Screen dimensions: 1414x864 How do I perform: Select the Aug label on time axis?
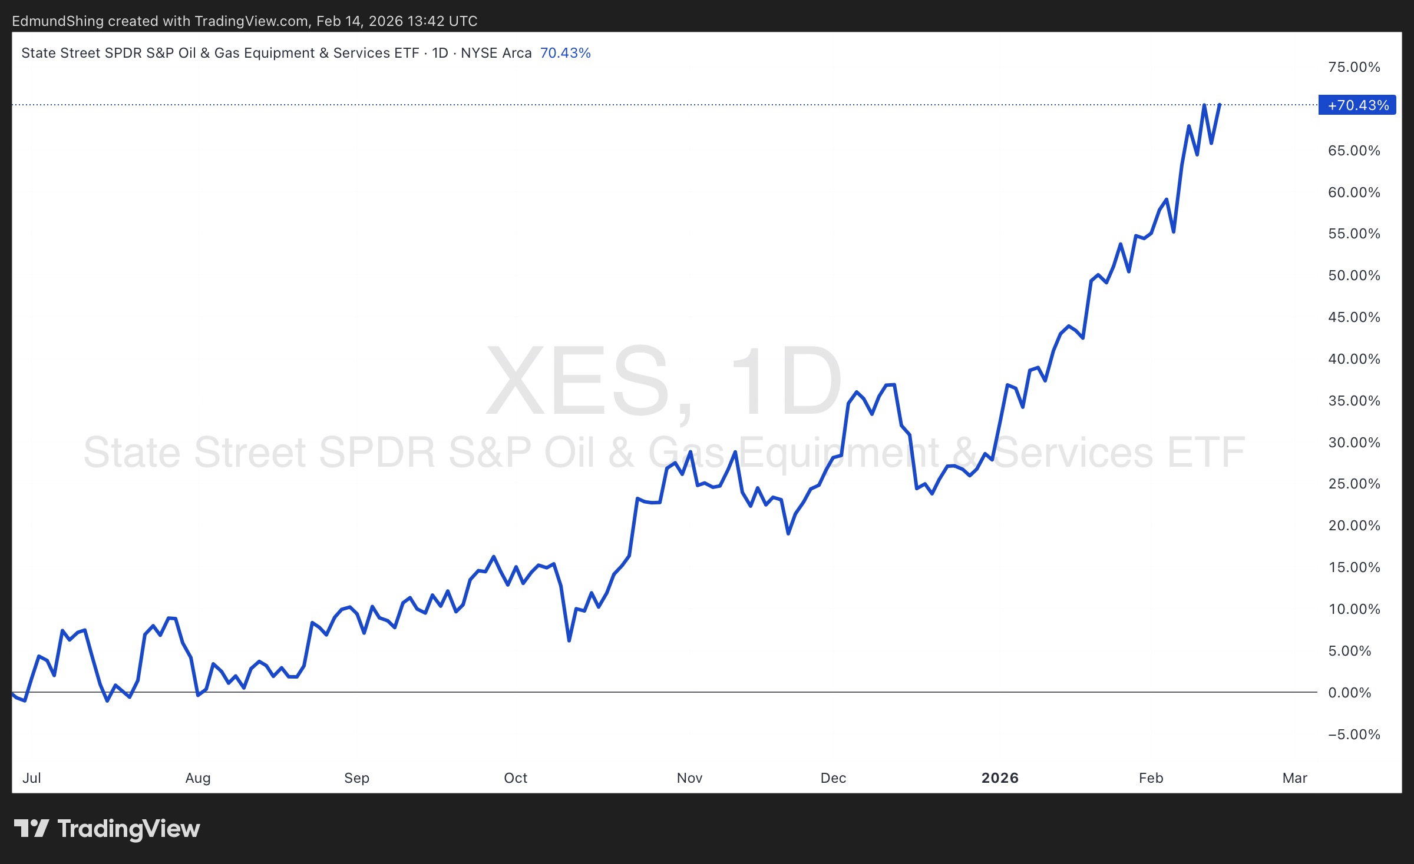click(x=198, y=778)
